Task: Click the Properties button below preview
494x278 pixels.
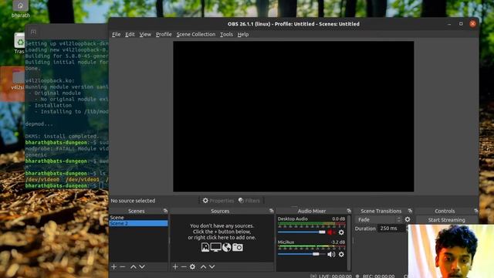Action: 218,201
